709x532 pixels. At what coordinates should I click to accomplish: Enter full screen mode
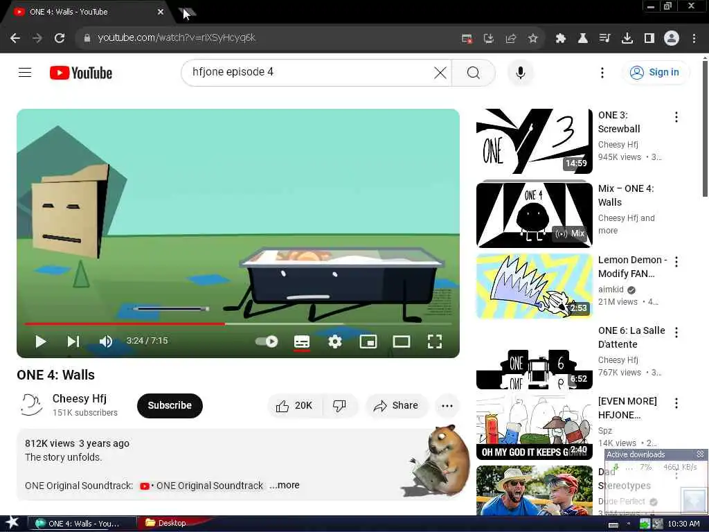point(435,342)
